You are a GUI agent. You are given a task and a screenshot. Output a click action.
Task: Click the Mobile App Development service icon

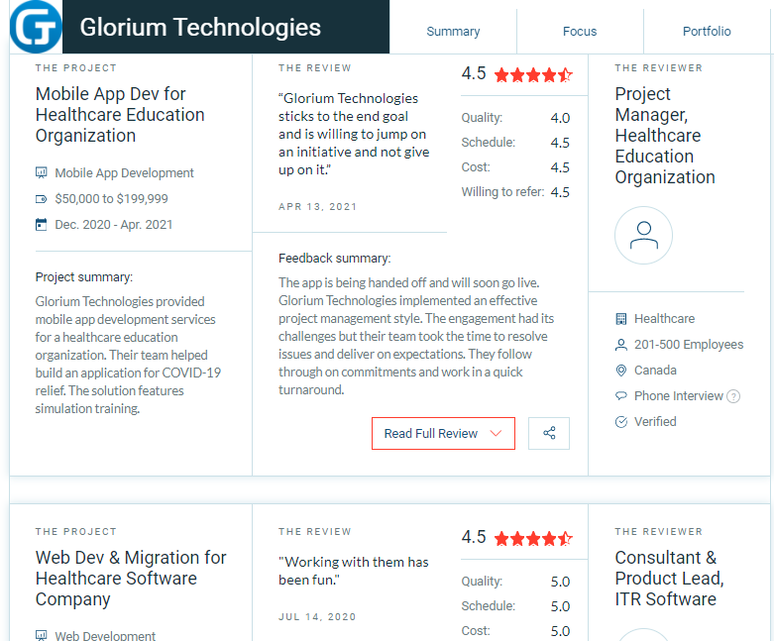click(x=42, y=172)
